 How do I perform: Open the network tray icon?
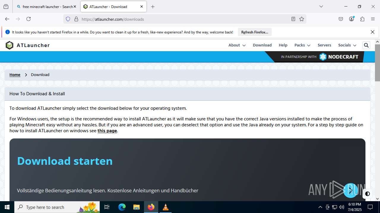(335, 207)
